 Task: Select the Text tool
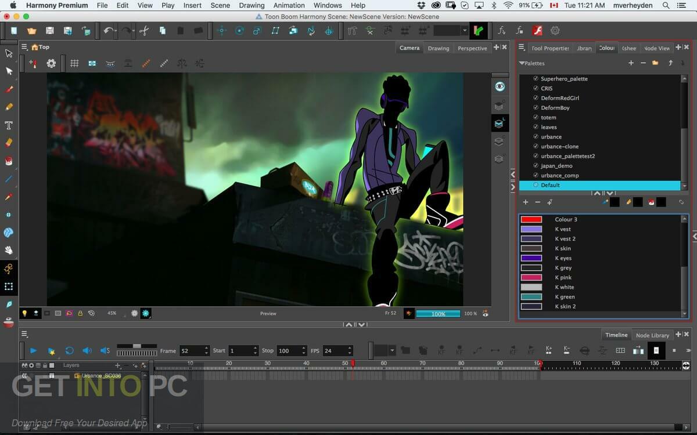(x=9, y=125)
